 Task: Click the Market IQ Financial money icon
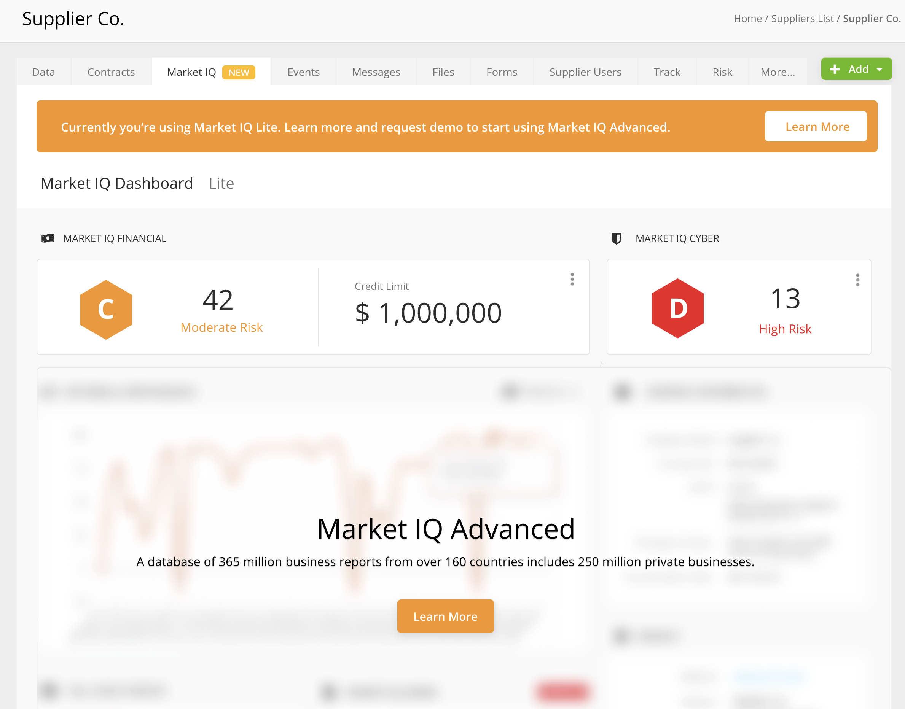pos(48,238)
